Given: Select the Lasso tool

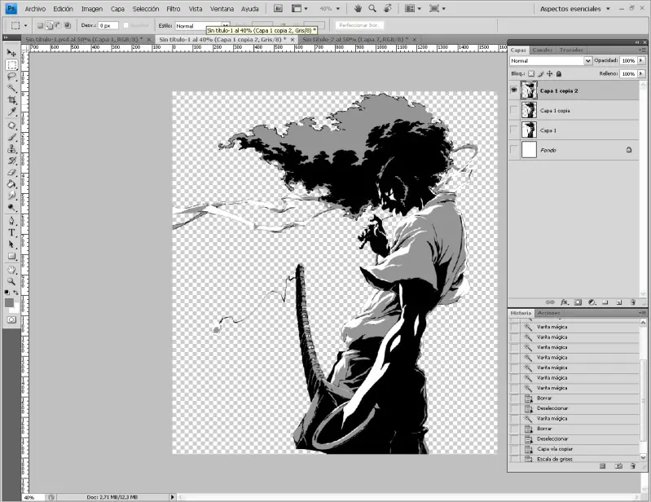Looking at the screenshot, I should (11, 77).
